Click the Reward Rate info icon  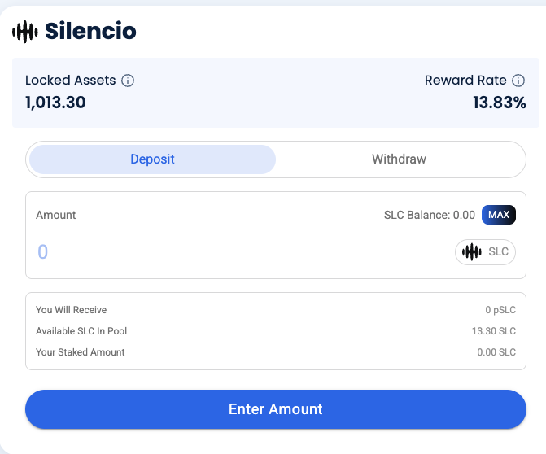(x=519, y=81)
